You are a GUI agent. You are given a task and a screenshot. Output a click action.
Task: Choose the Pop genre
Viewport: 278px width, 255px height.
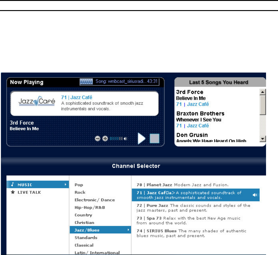coord(79,185)
